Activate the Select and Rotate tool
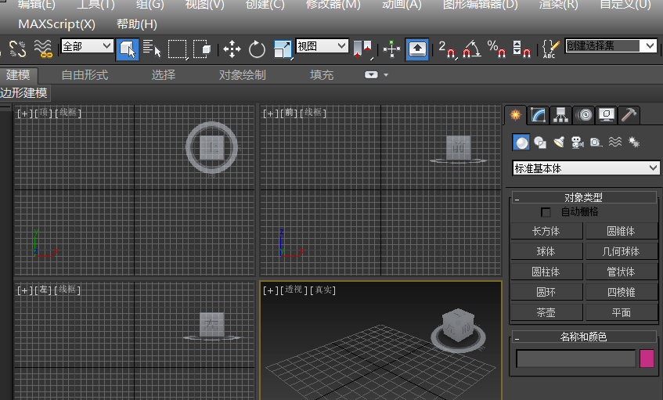 (x=257, y=49)
